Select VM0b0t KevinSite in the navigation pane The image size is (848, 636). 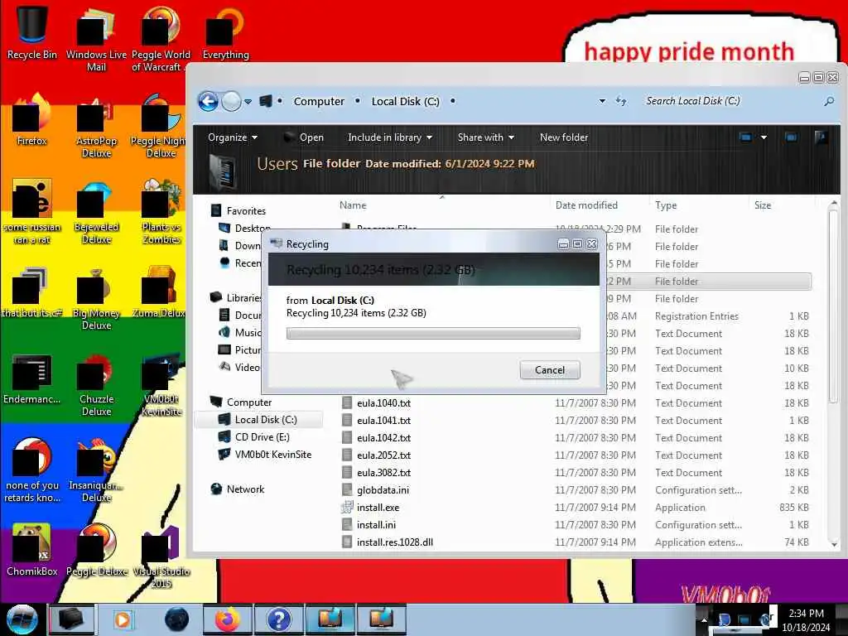273,455
